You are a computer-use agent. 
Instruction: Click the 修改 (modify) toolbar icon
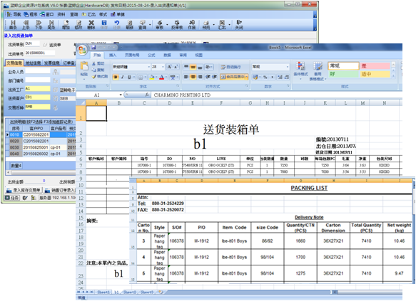(x=78, y=25)
